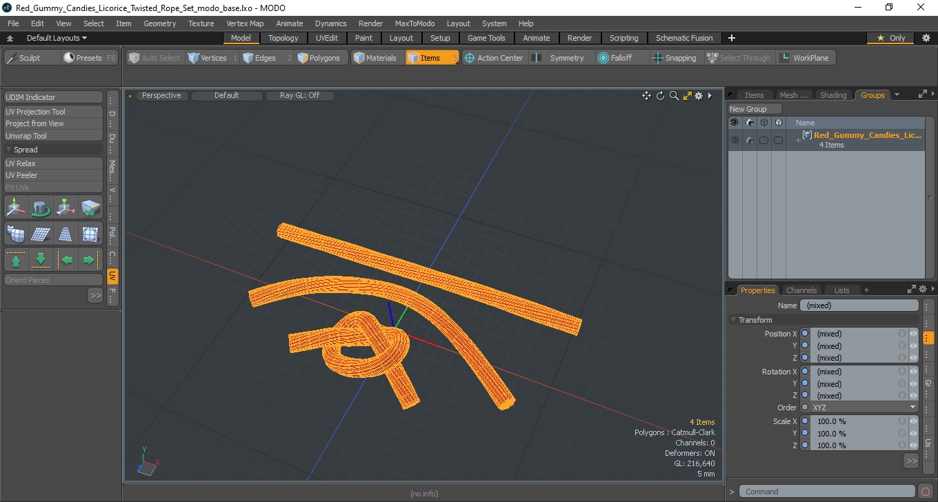Open the MaxToModo menu
Screen dimensions: 938x502
[x=415, y=23]
